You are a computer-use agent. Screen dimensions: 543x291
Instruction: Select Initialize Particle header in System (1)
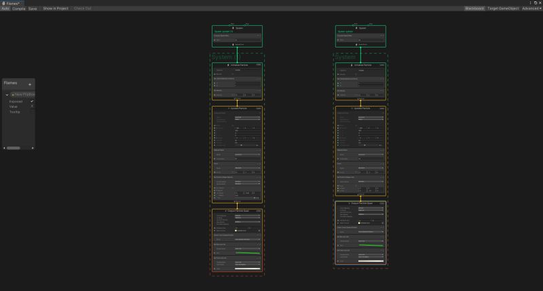pos(237,65)
